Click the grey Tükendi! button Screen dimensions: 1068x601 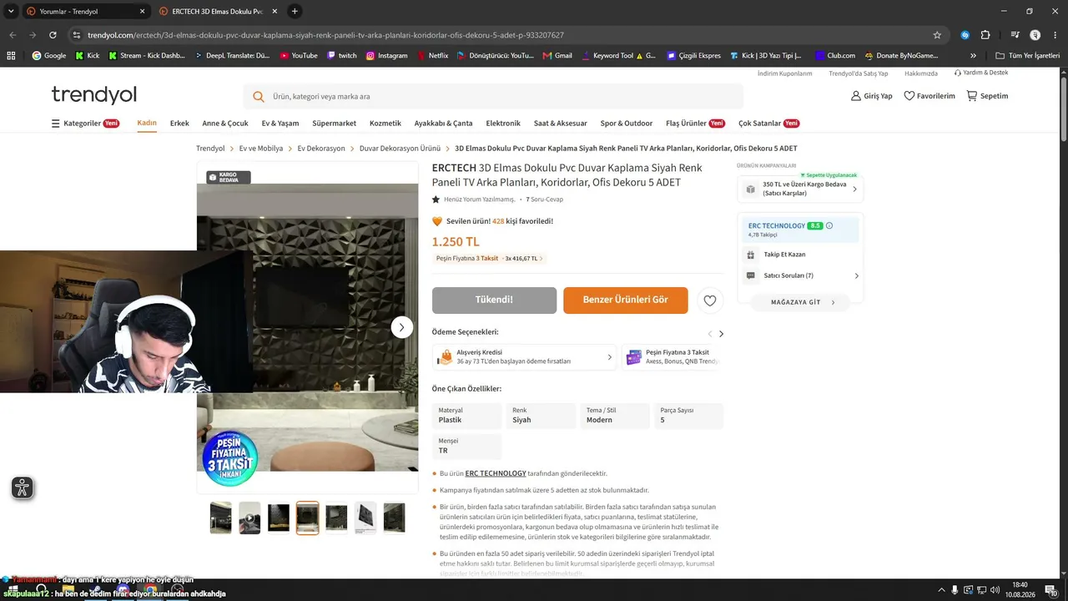(x=494, y=300)
